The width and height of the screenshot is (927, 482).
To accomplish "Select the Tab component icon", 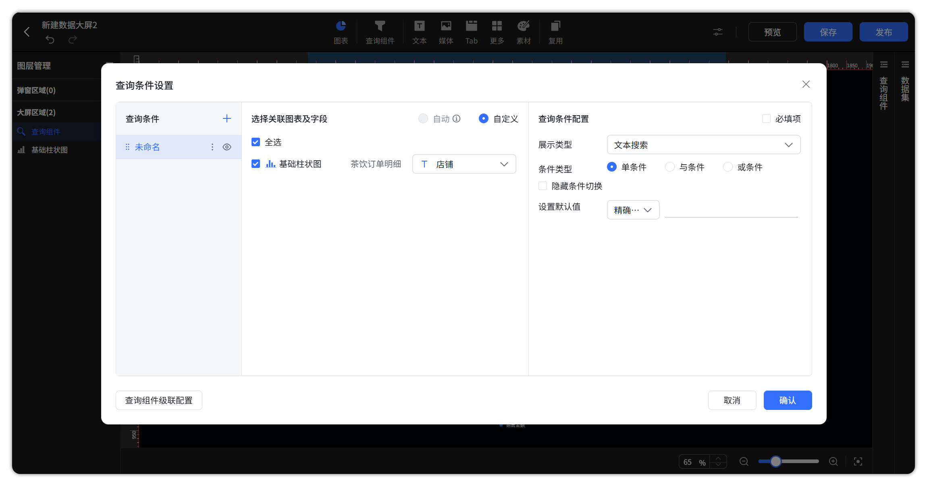I will coord(471,32).
